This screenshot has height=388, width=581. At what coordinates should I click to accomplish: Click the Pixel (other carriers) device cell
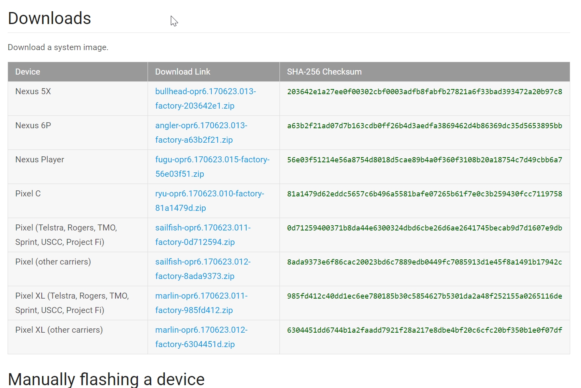(78, 269)
